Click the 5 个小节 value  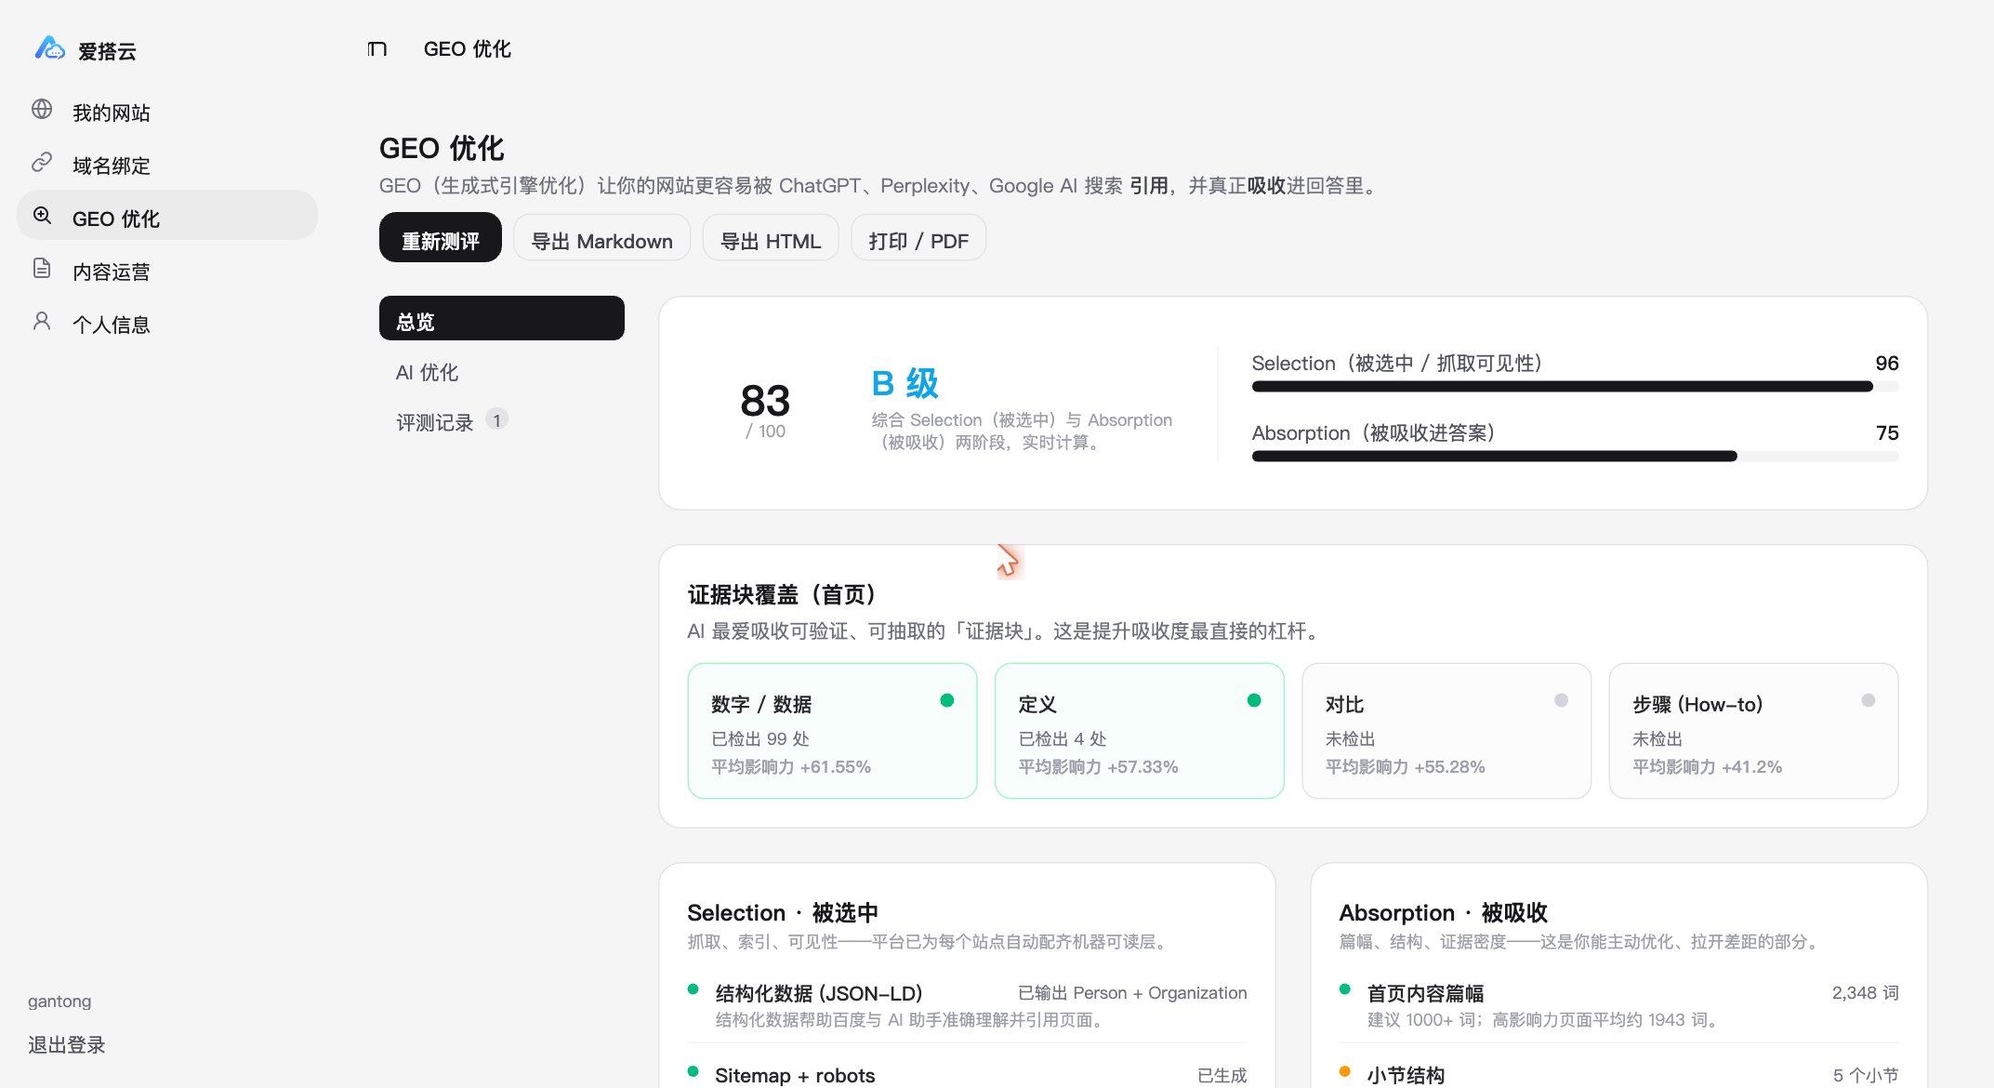[1866, 1075]
